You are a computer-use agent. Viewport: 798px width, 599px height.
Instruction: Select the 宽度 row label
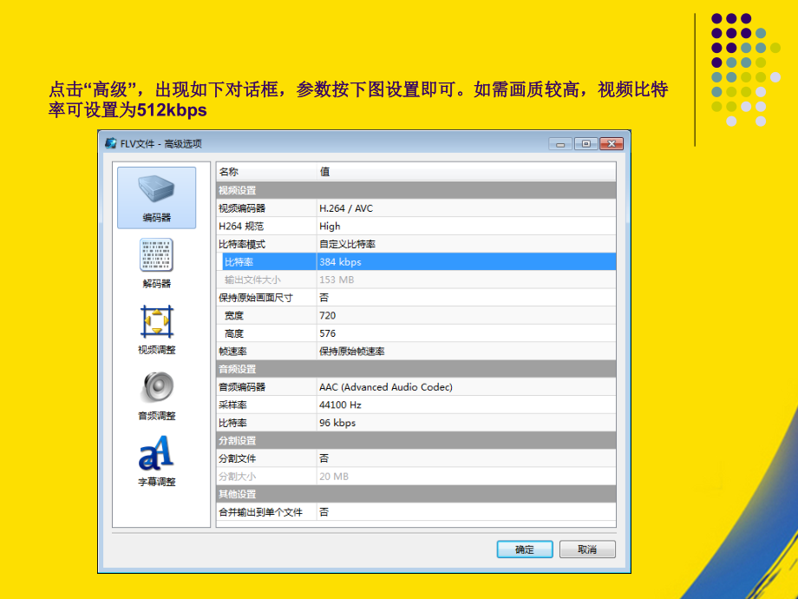point(234,316)
